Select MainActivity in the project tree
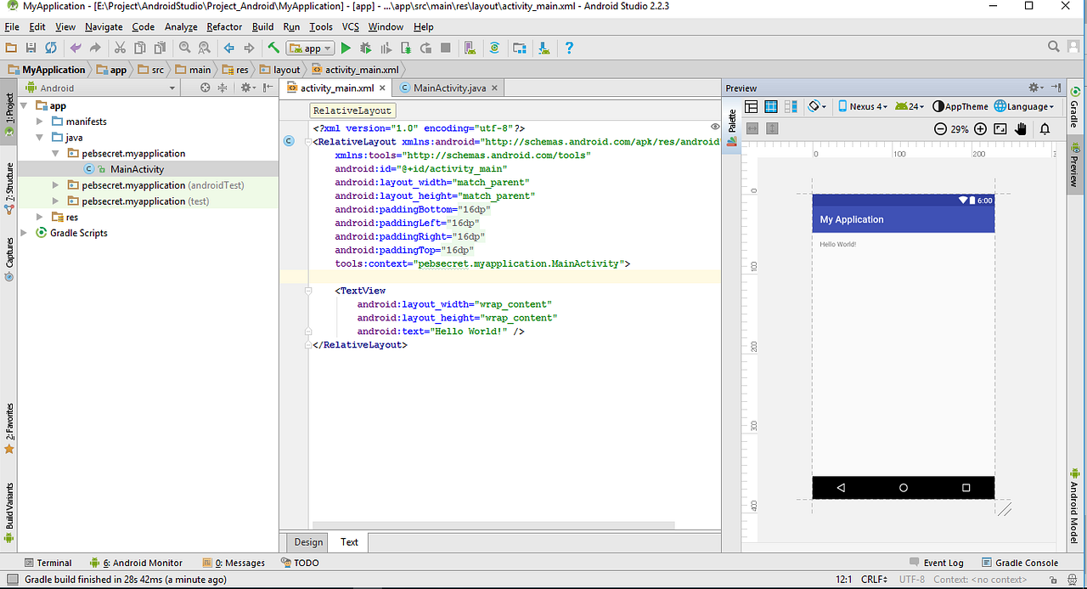This screenshot has height=589, width=1087. click(x=136, y=169)
